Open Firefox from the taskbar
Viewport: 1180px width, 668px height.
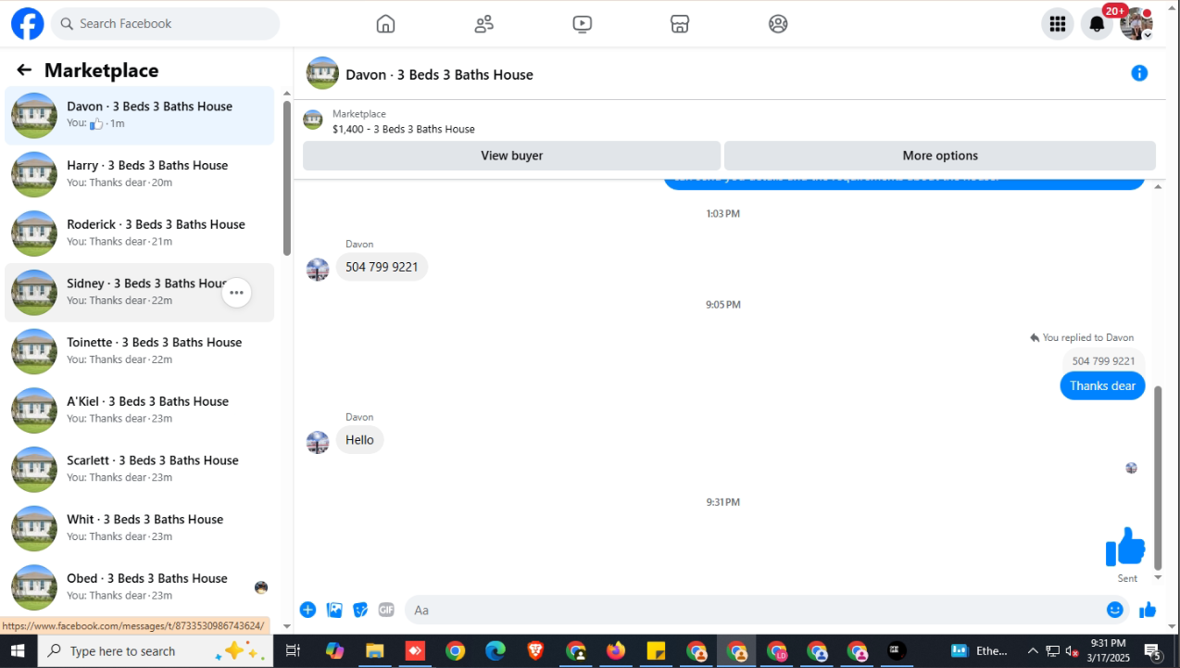616,650
